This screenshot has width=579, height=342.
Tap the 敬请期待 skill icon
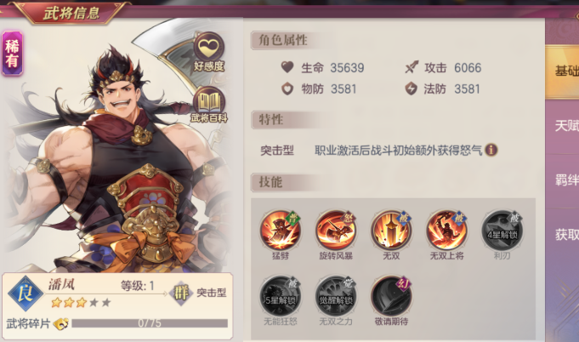click(x=391, y=296)
